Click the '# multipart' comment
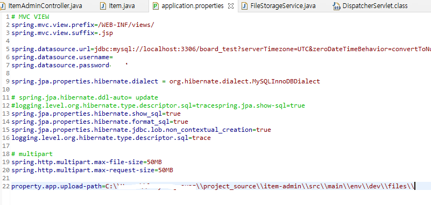 click(x=32, y=154)
